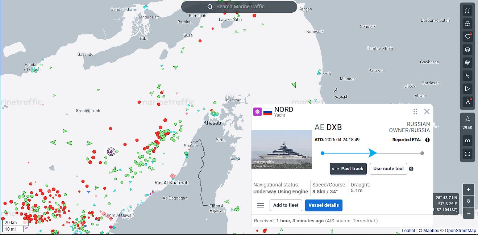Screen dimensions: 478x235
Task: Click the AE DXB port code
Action: pyautogui.click(x=328, y=127)
